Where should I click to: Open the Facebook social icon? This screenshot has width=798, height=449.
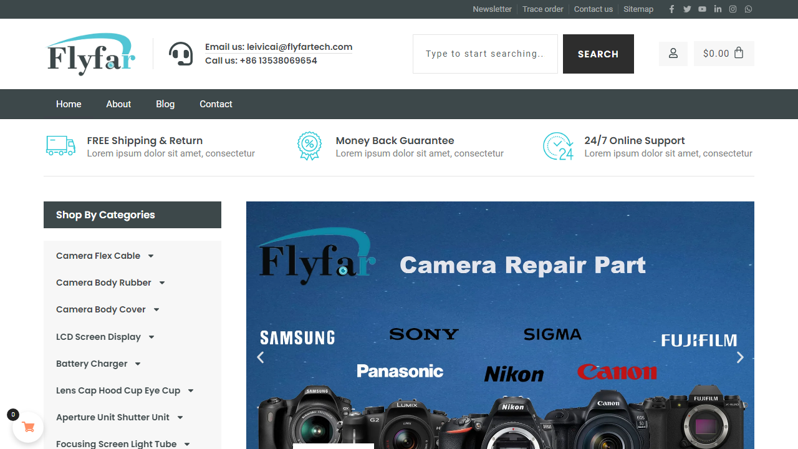coord(671,9)
